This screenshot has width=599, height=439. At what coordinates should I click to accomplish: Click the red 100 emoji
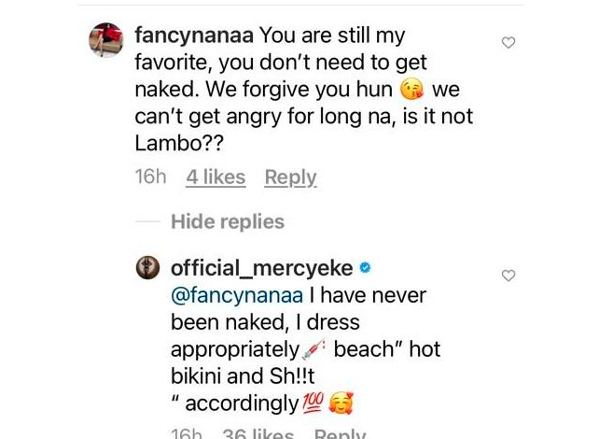point(313,404)
